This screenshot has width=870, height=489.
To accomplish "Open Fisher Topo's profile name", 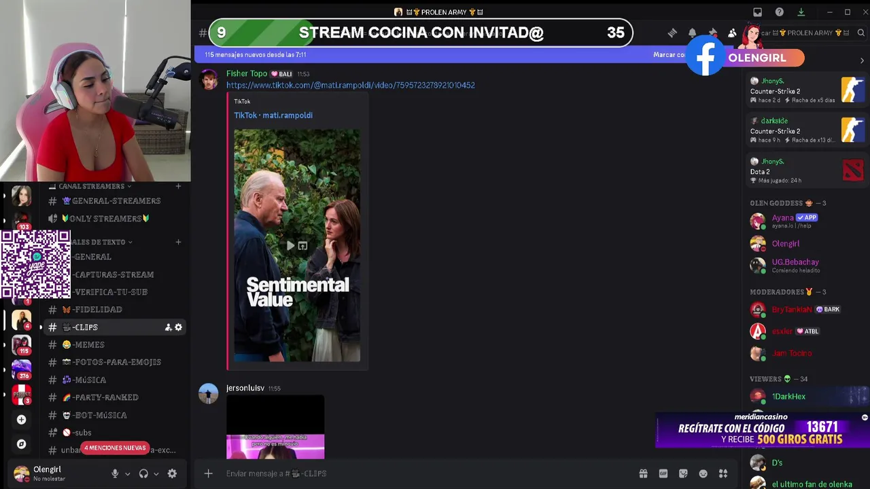I will point(247,73).
